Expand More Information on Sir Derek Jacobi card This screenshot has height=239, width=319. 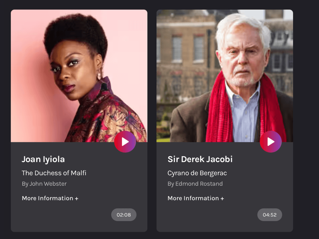196,198
